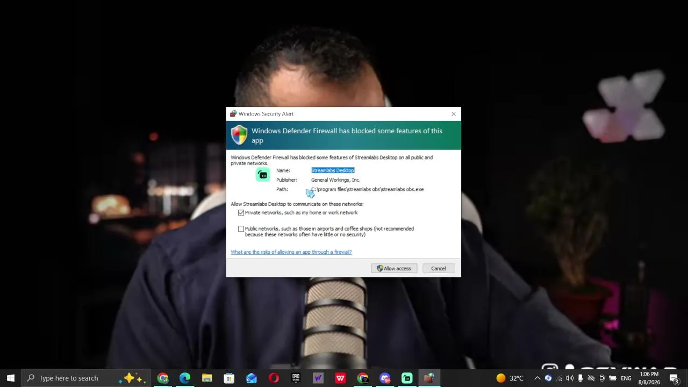Close the Windows Security Alert window
Viewport: 688px width, 387px height.
(454, 114)
